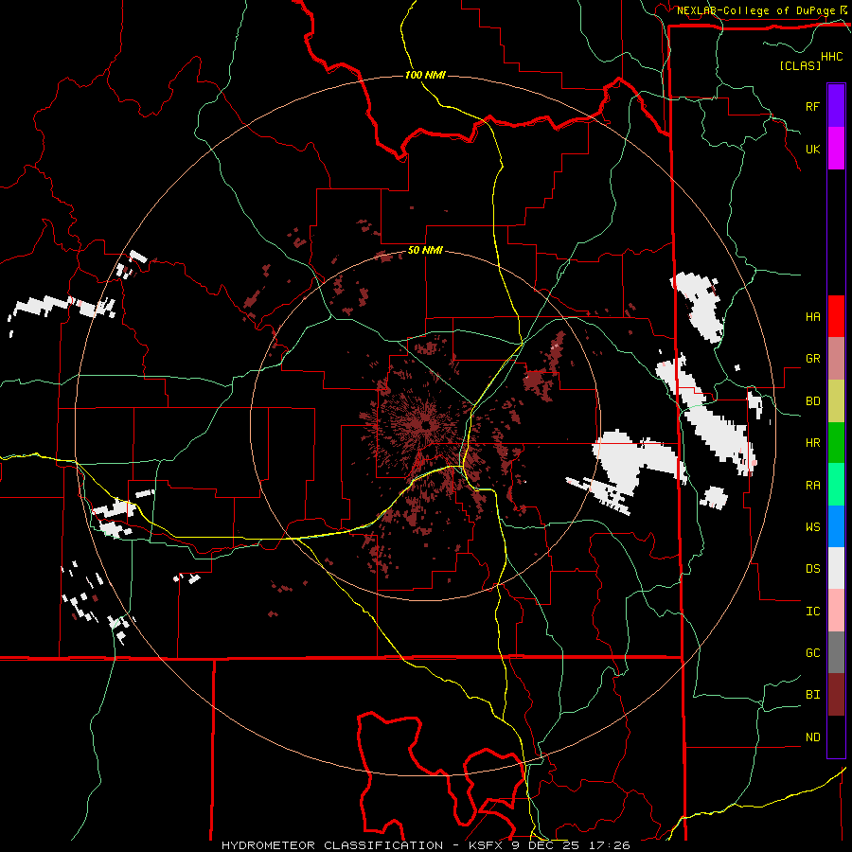Select the BD yellow legend swatch
852x852 pixels.
836,401
